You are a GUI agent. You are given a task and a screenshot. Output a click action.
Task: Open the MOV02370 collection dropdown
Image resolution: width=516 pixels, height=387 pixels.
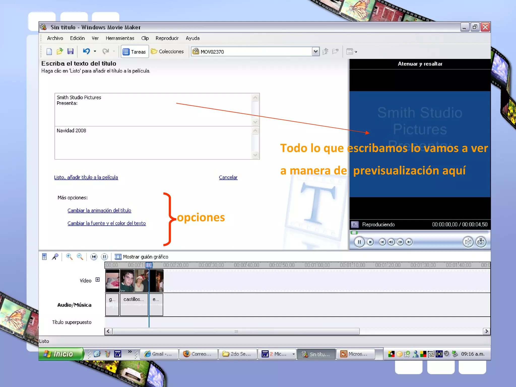click(x=315, y=52)
